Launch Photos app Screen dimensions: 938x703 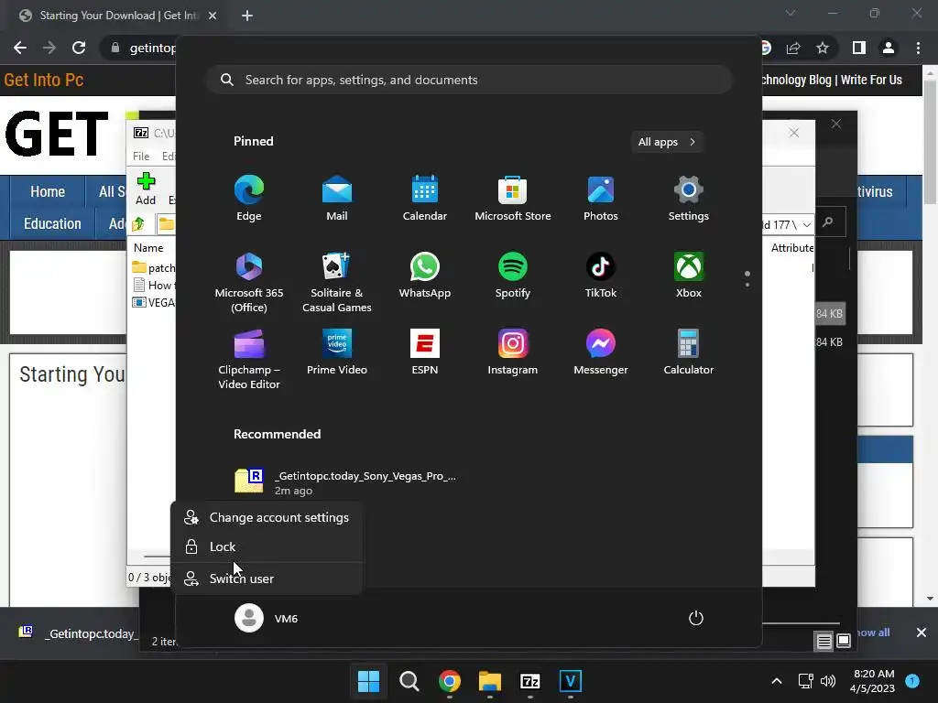(x=601, y=199)
